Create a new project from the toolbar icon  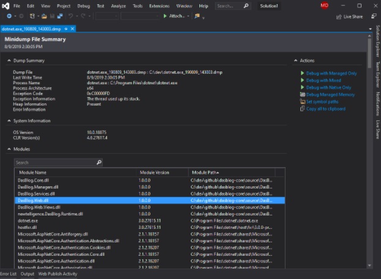pos(32,16)
